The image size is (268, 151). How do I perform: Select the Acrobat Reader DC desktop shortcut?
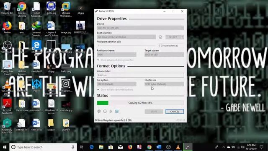click(x=7, y=107)
